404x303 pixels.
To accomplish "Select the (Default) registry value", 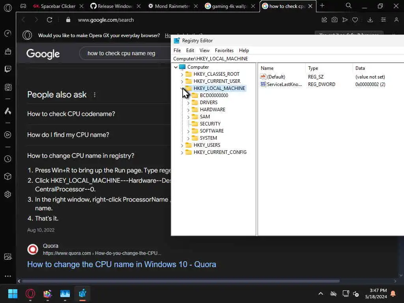I will 276,77.
